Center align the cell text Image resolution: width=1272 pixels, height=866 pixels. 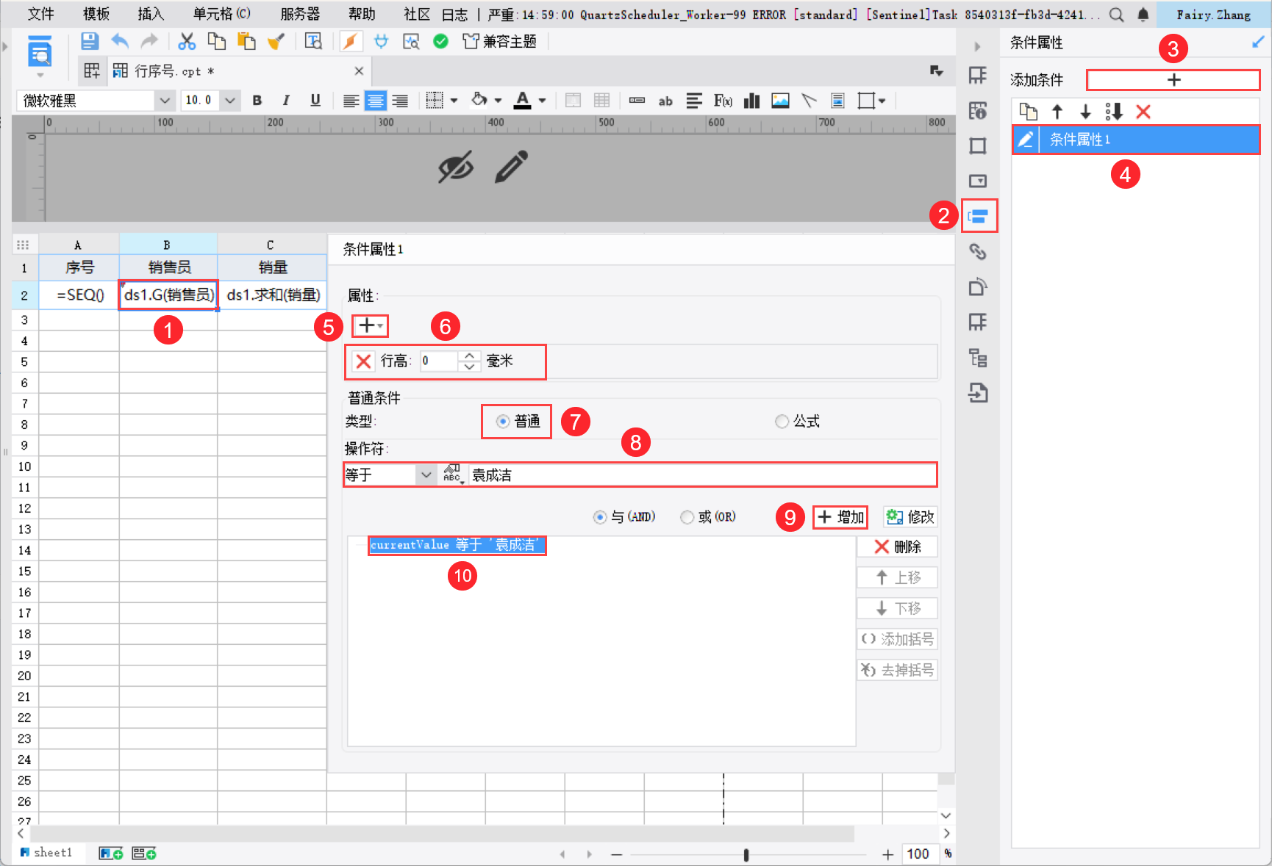tap(376, 101)
